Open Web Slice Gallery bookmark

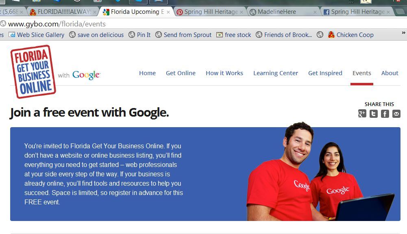(x=36, y=35)
